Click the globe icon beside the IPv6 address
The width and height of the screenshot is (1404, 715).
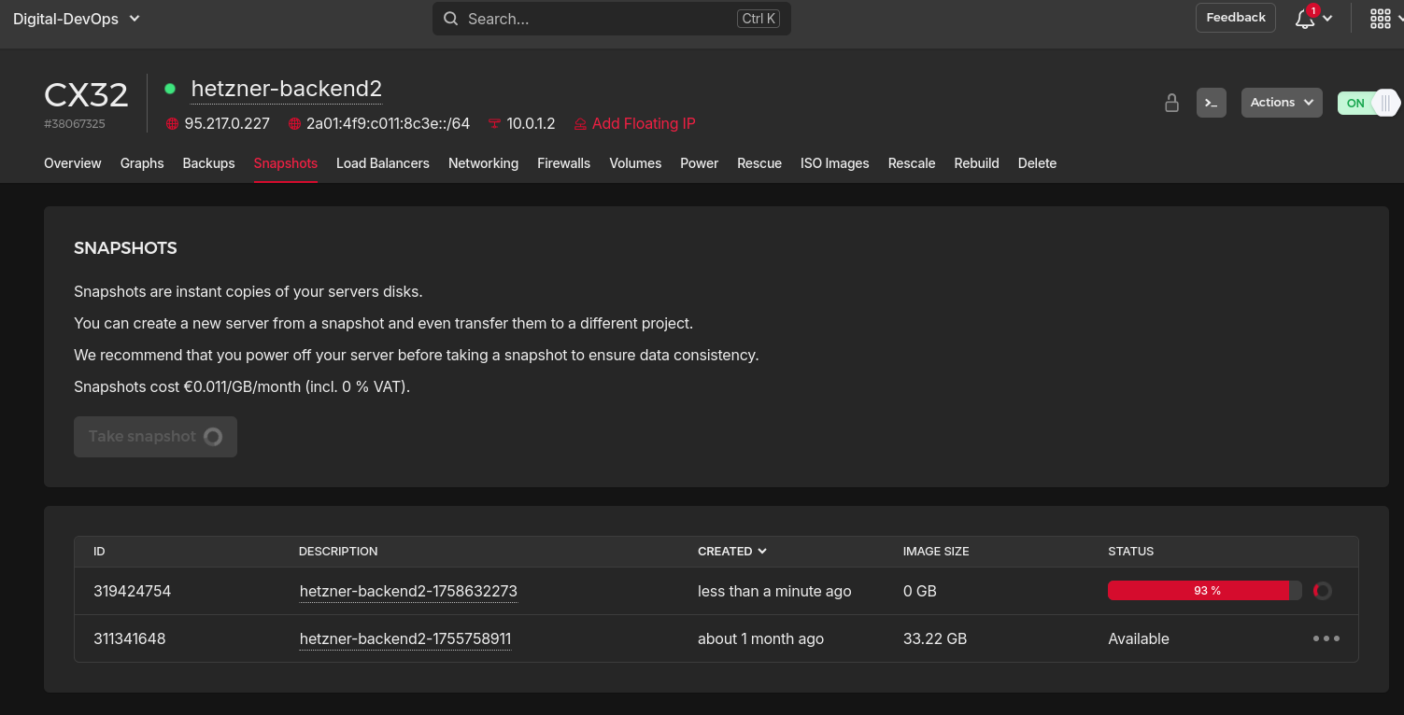(294, 124)
